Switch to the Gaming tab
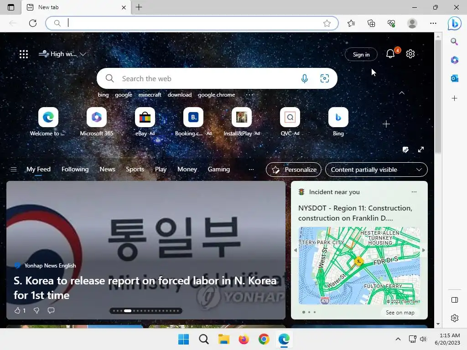This screenshot has height=350, width=467. tap(218, 170)
